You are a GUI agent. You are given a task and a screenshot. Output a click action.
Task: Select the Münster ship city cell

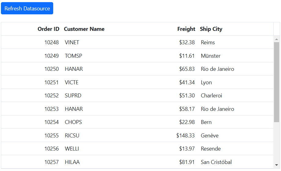pyautogui.click(x=211, y=56)
